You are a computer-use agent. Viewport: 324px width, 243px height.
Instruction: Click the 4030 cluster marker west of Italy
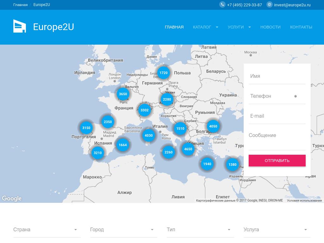(x=149, y=135)
